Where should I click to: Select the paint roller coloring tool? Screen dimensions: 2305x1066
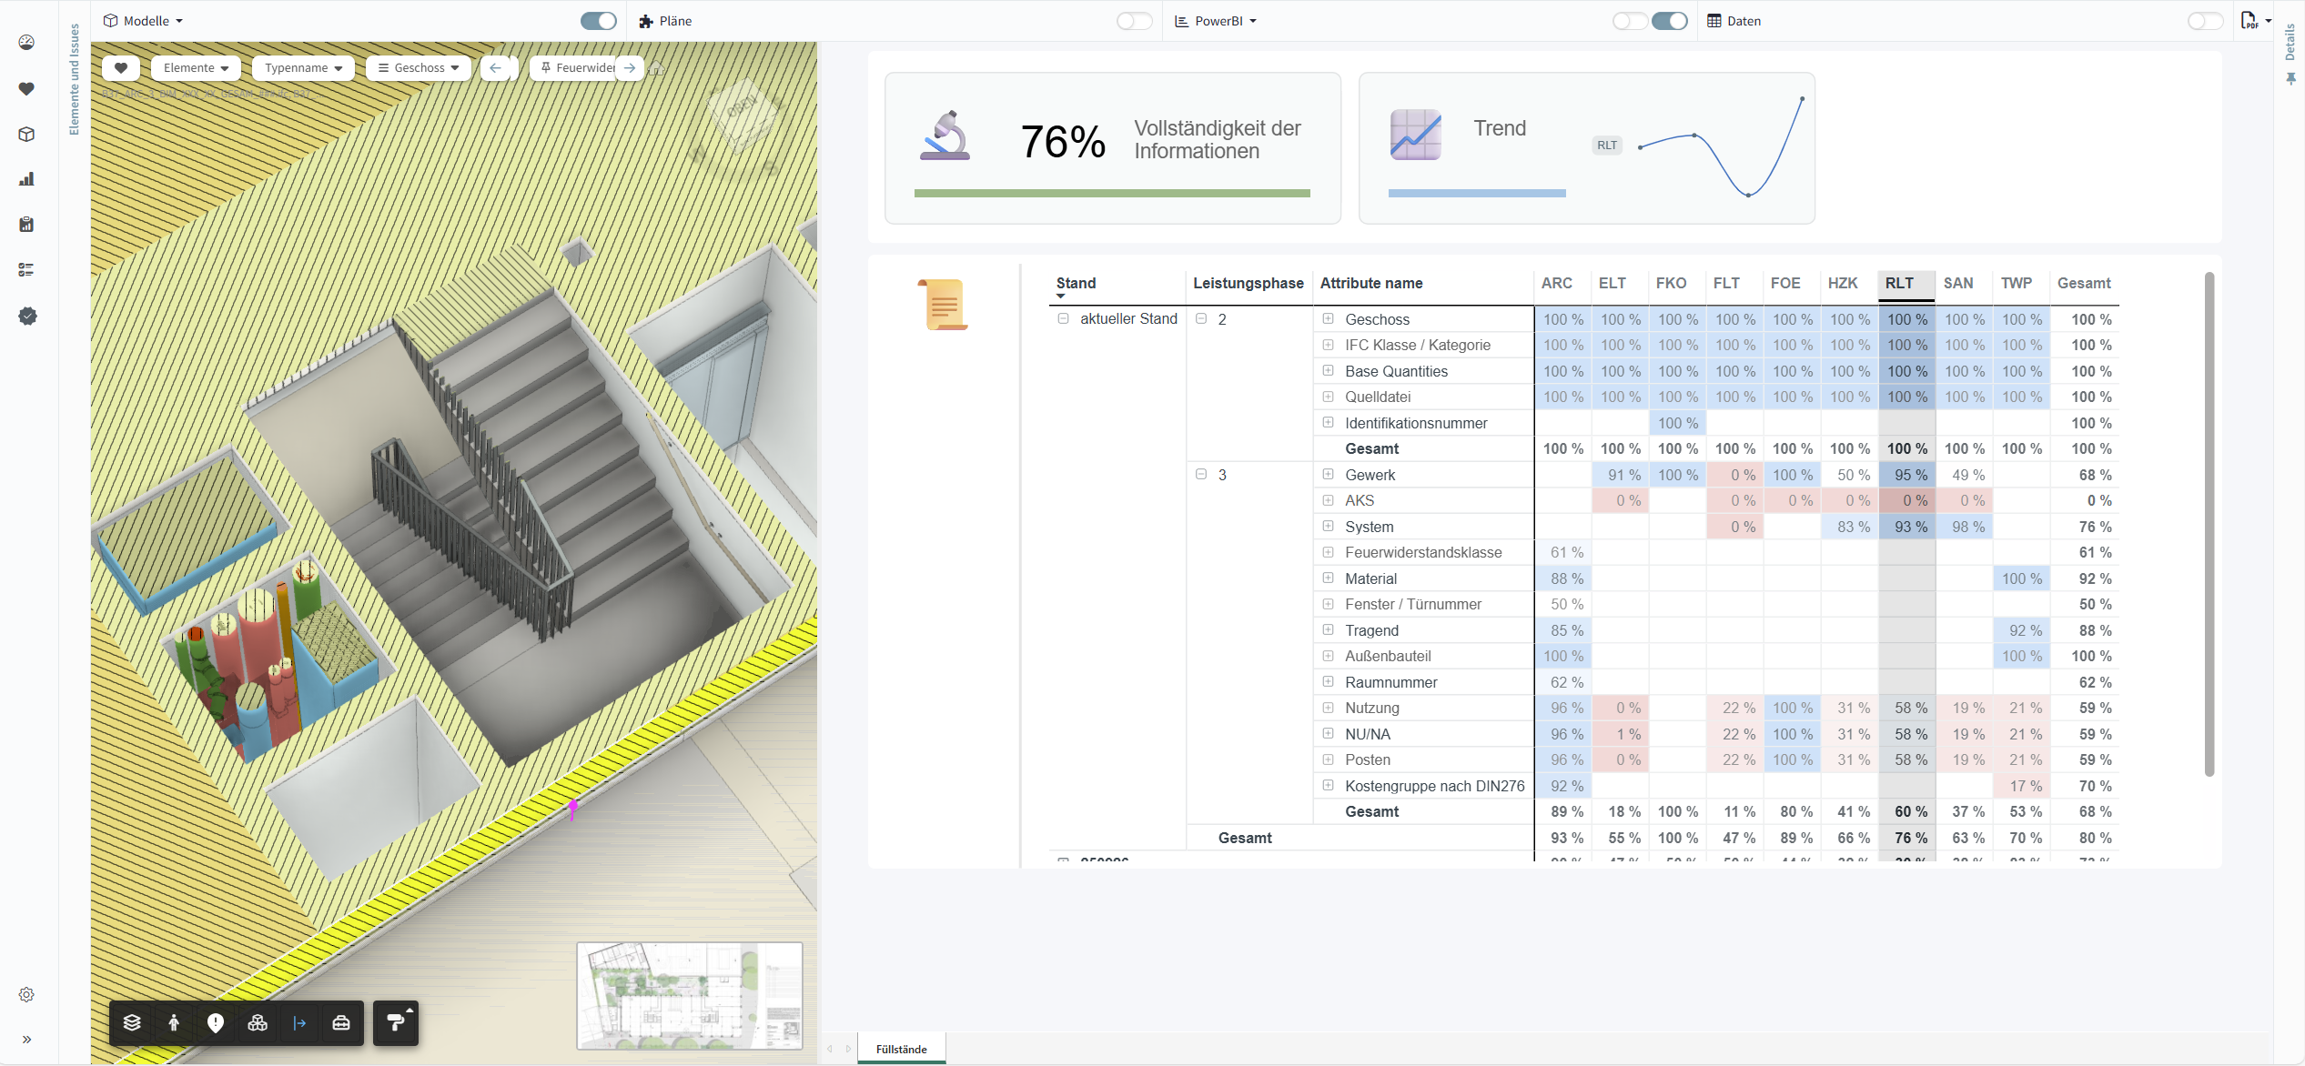tap(396, 1022)
